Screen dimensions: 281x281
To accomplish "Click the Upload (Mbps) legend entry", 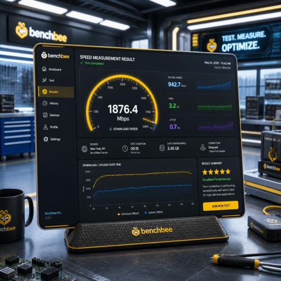I will click(x=154, y=212).
